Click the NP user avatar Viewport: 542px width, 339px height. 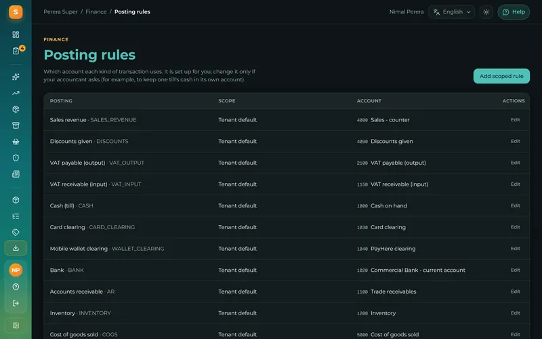[16, 270]
